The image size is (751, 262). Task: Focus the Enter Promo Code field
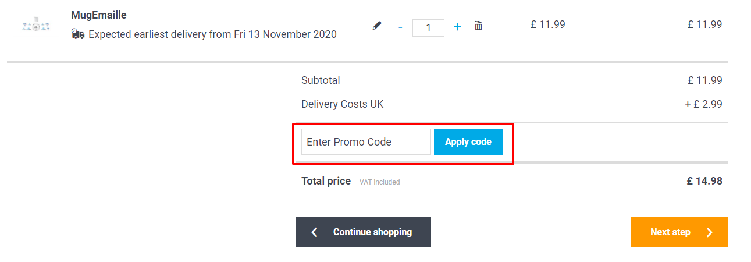(366, 142)
